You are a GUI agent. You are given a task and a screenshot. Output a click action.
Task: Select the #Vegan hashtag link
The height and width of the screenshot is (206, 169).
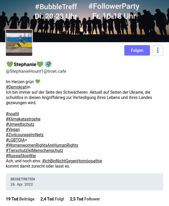click(13, 130)
